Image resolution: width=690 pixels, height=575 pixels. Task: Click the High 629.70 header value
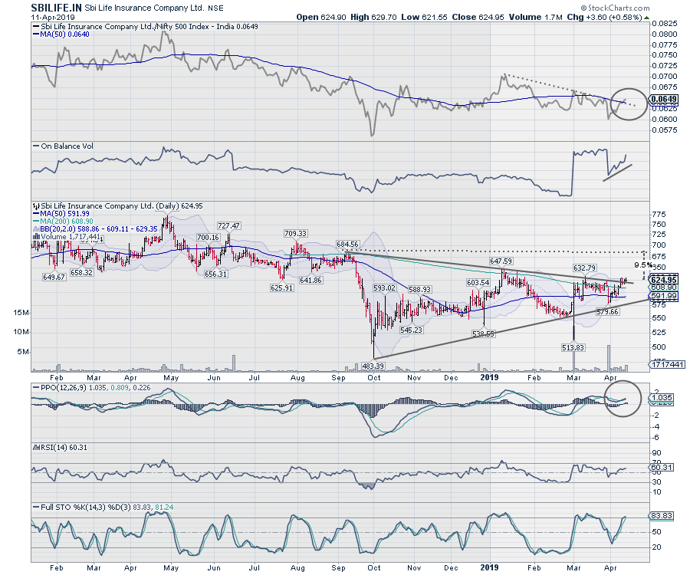coord(373,17)
